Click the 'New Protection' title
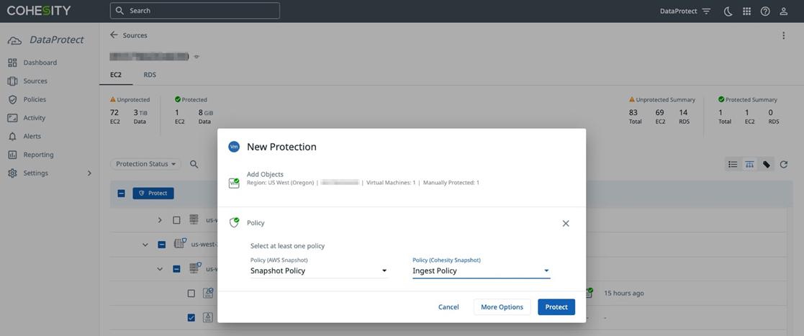This screenshot has width=804, height=336. (x=281, y=147)
